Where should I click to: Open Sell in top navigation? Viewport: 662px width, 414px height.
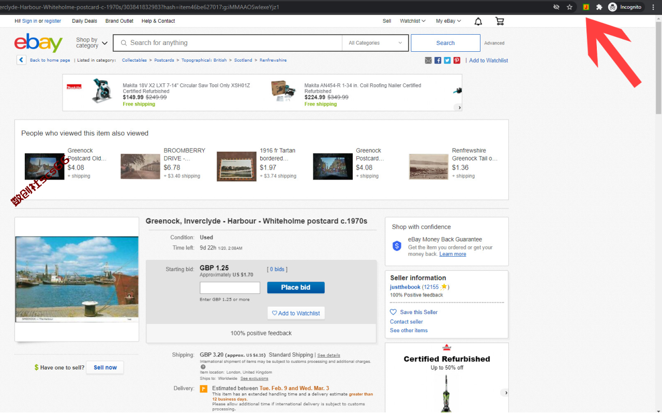[x=387, y=21]
